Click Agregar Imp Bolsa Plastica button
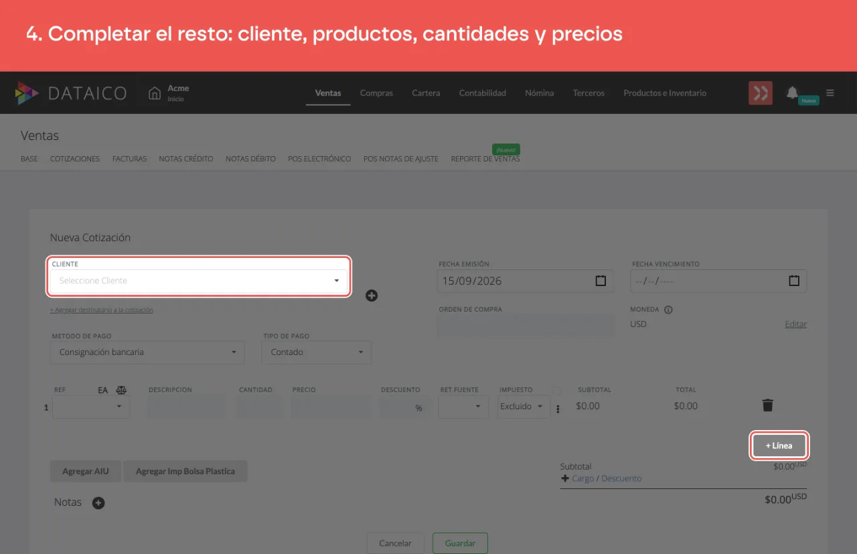The image size is (857, 554). click(x=185, y=472)
